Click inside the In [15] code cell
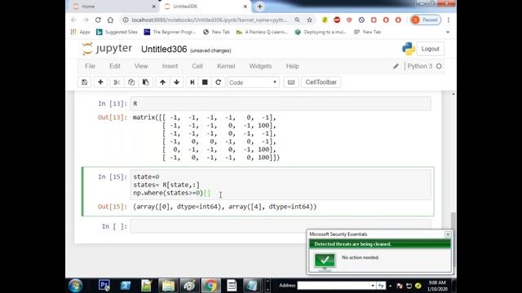 point(281,185)
